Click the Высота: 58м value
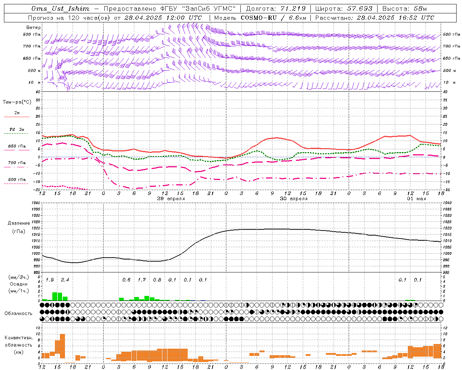This screenshot has width=462, height=370. [x=404, y=9]
